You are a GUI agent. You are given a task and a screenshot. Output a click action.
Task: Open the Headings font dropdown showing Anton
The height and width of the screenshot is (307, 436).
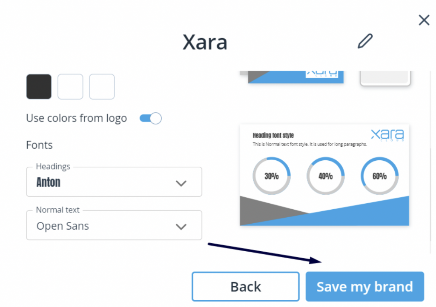point(114,182)
